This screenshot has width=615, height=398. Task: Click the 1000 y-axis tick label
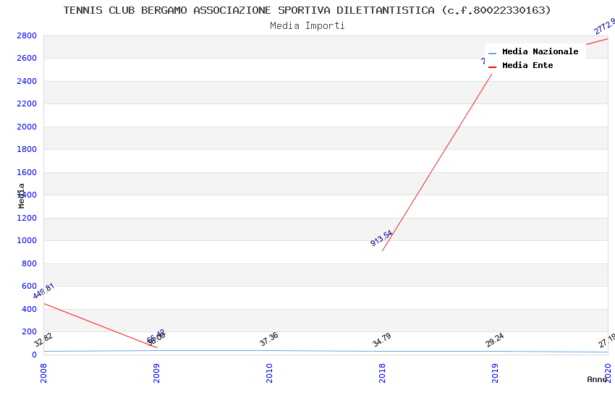[27, 241]
